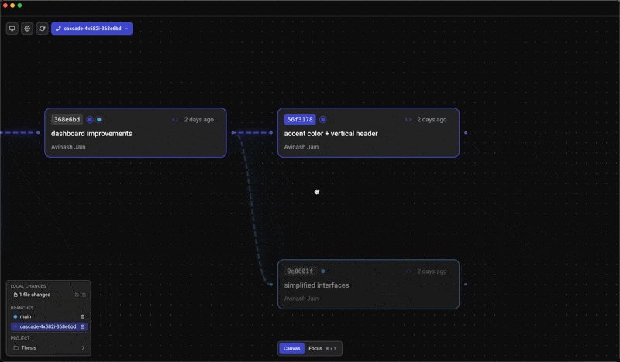Click "2 days ago" timestamp on 56f3178 card
This screenshot has width=620, height=362.
(x=432, y=120)
